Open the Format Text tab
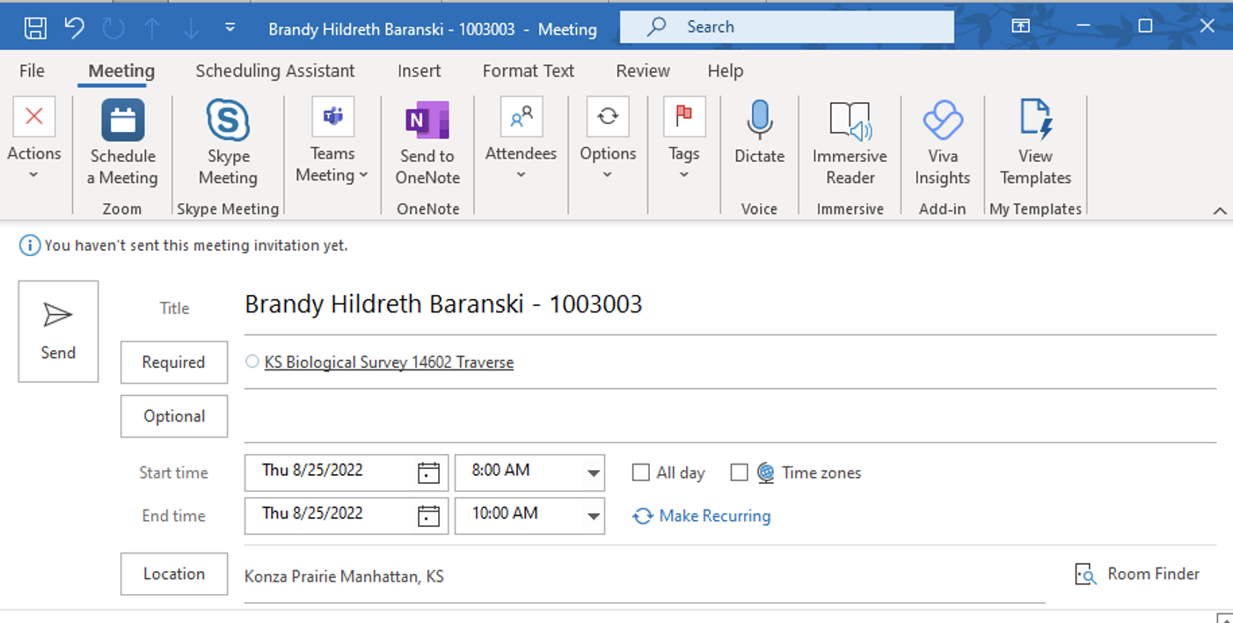The width and height of the screenshot is (1233, 623). [528, 71]
